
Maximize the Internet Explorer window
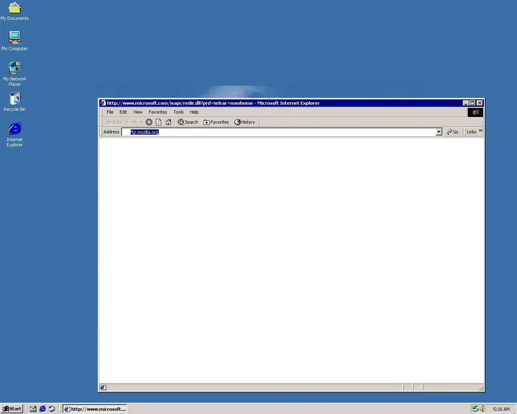(x=472, y=103)
